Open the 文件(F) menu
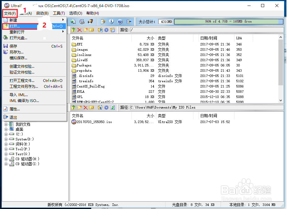 (x=10, y=13)
